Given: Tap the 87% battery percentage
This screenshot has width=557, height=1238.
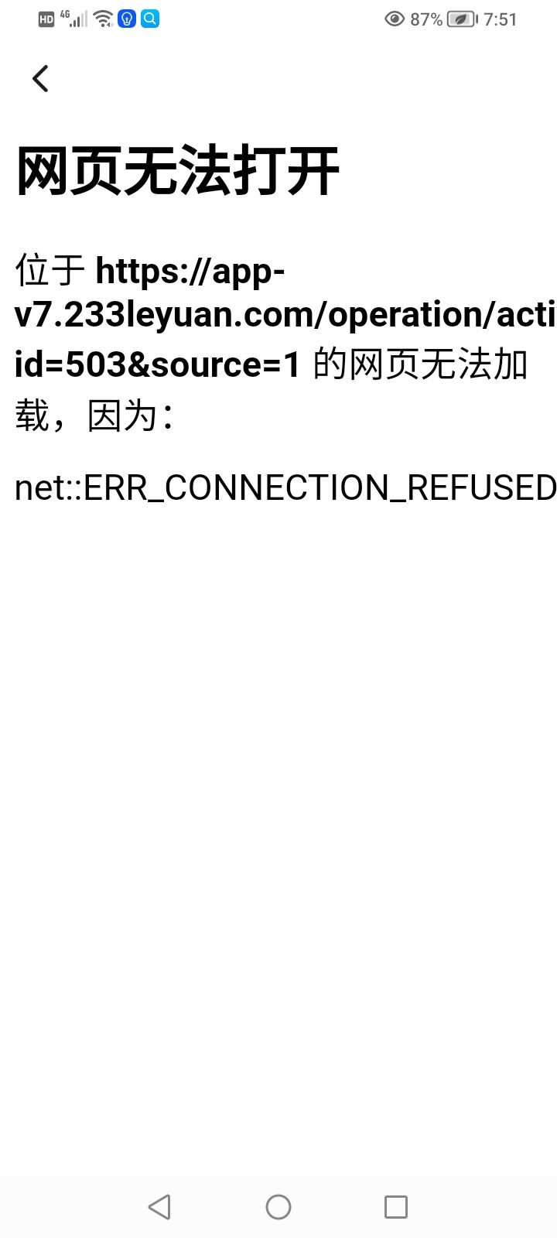Looking at the screenshot, I should tap(426, 19).
